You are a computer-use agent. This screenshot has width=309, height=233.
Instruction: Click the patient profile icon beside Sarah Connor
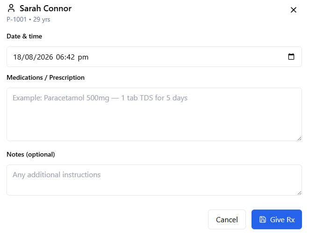tap(11, 8)
